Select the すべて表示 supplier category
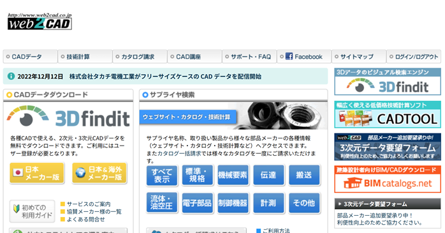445x233 pixels. click(x=162, y=176)
